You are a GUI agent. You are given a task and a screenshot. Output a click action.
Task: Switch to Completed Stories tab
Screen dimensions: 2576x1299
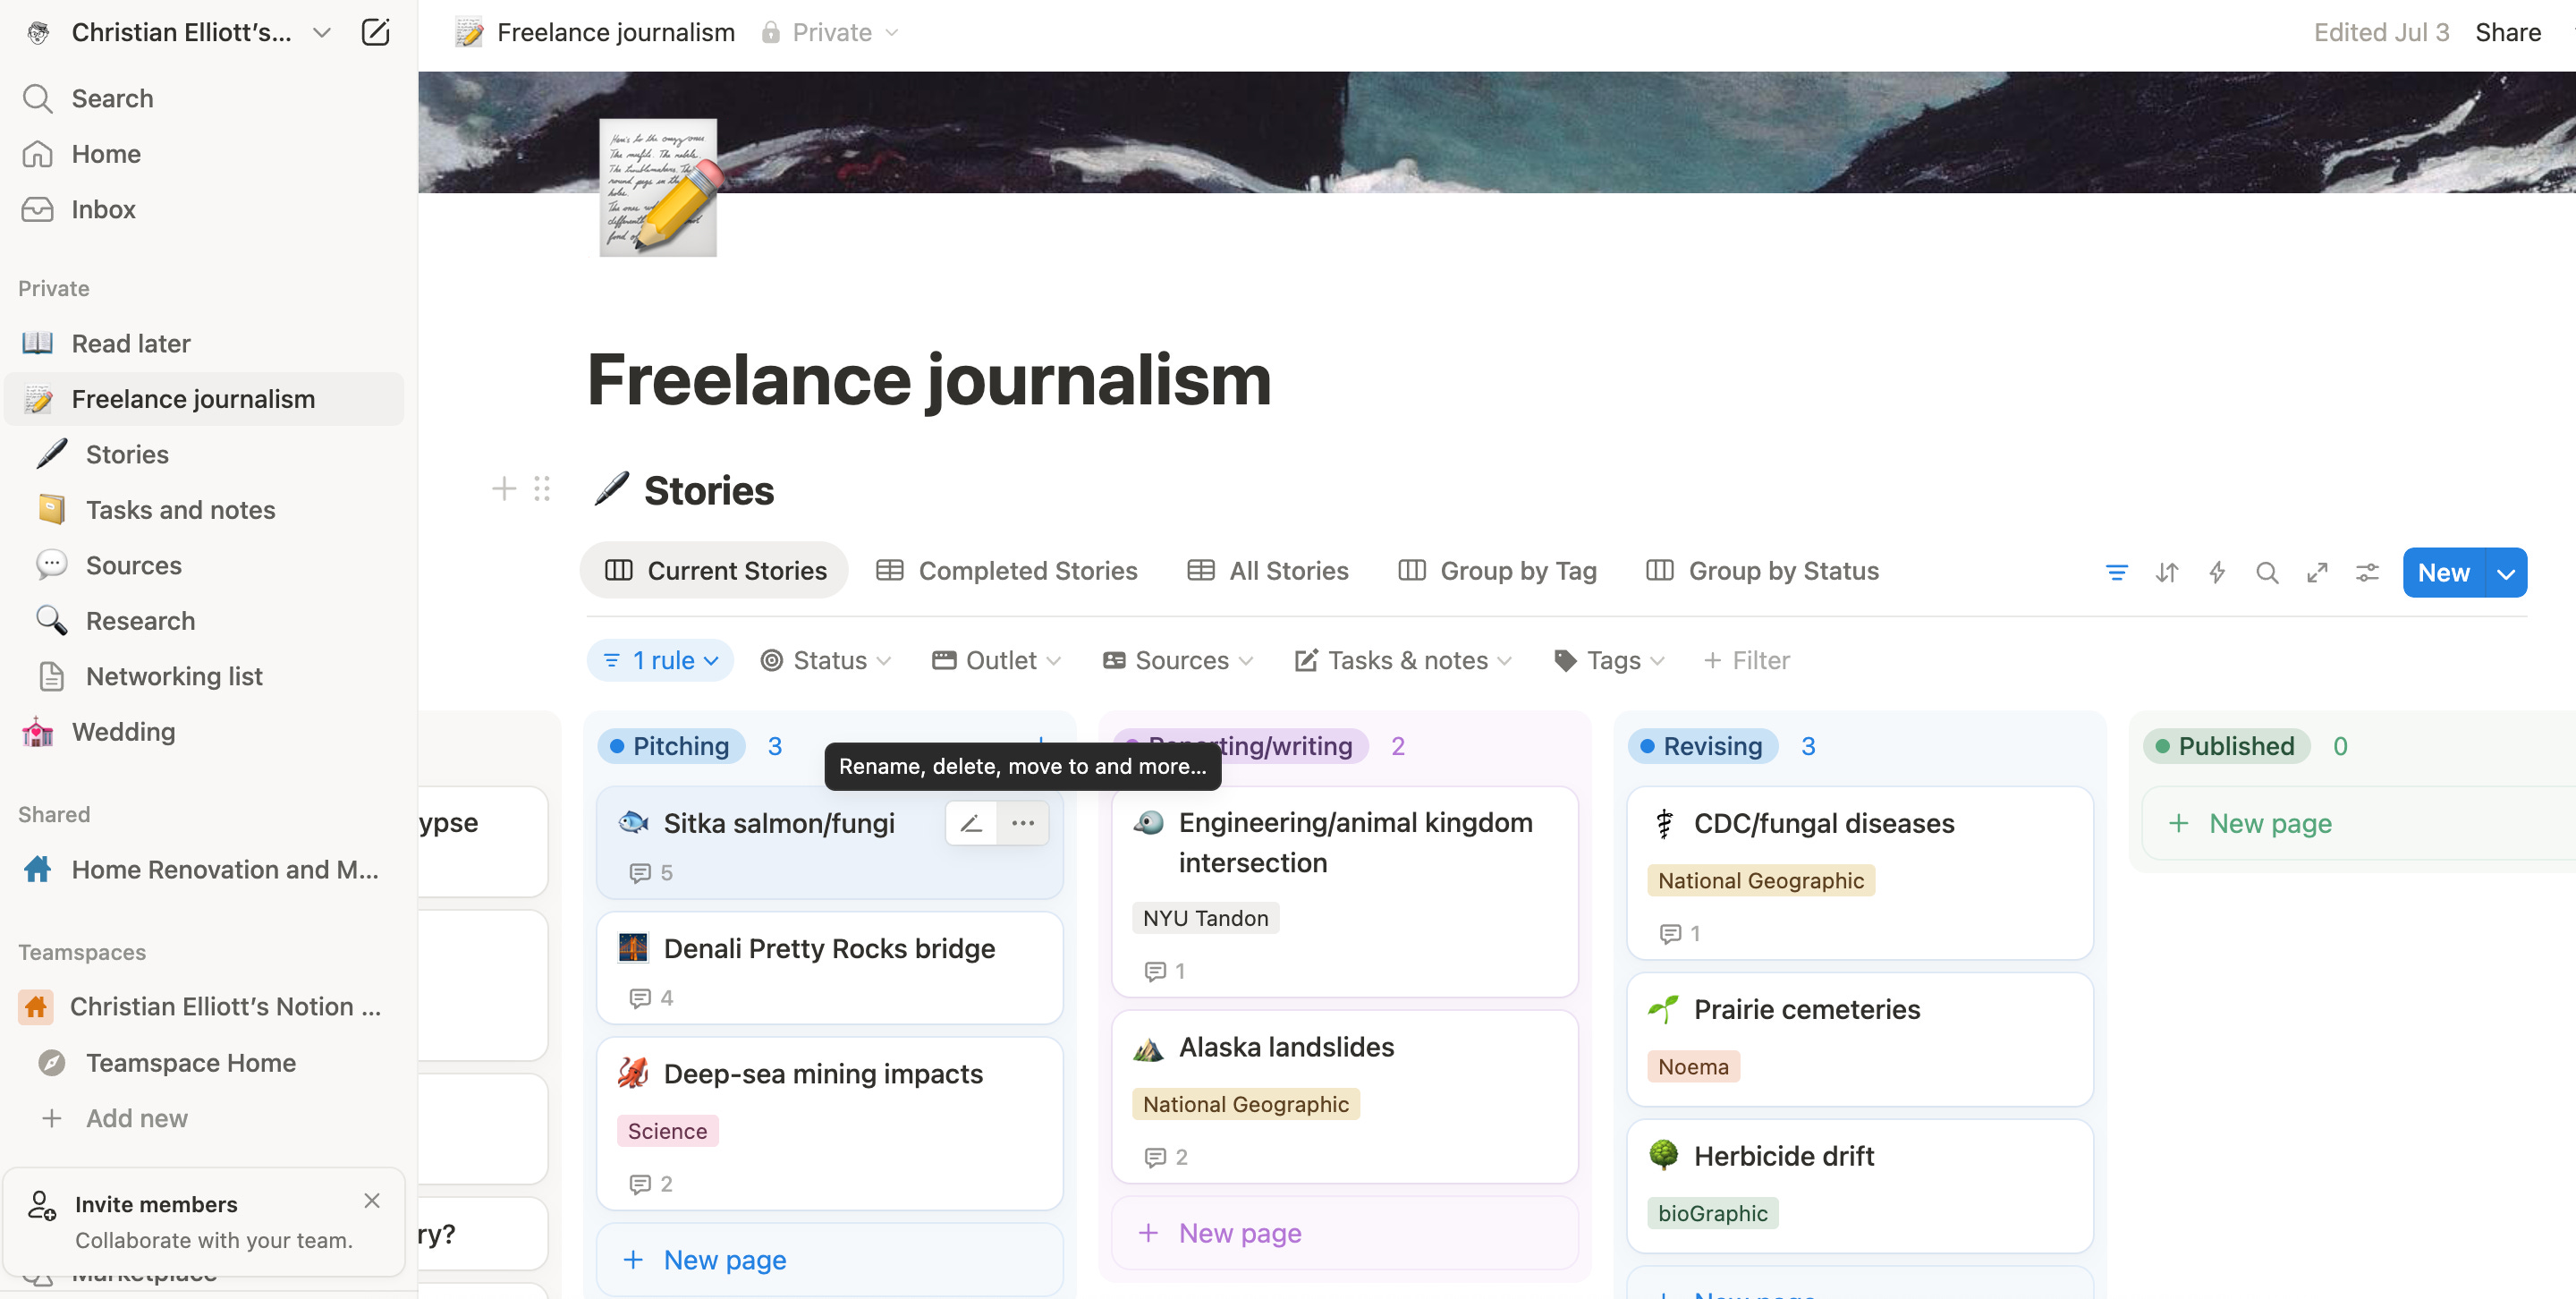coord(1007,571)
